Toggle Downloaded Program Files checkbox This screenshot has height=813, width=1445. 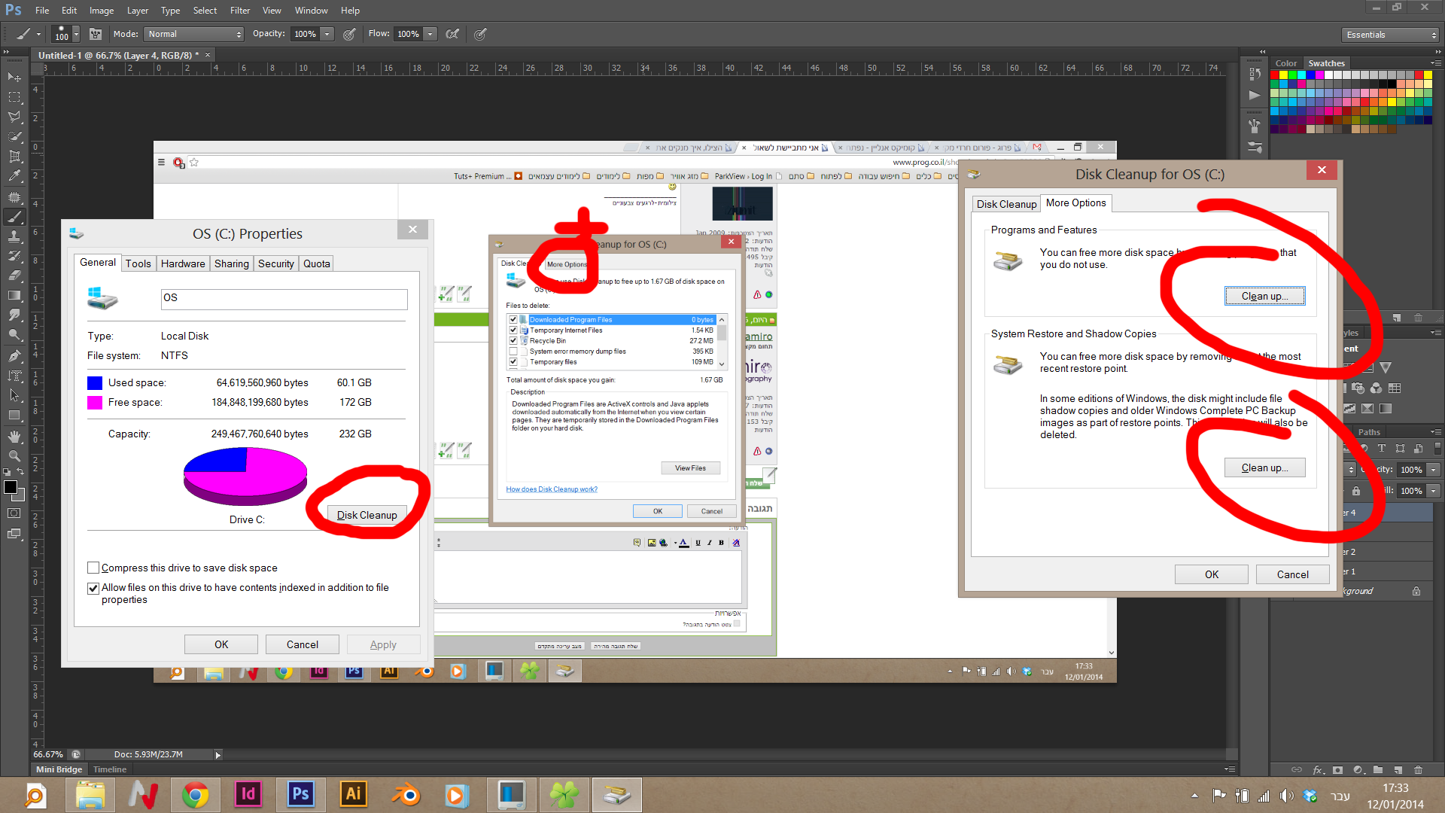click(513, 319)
